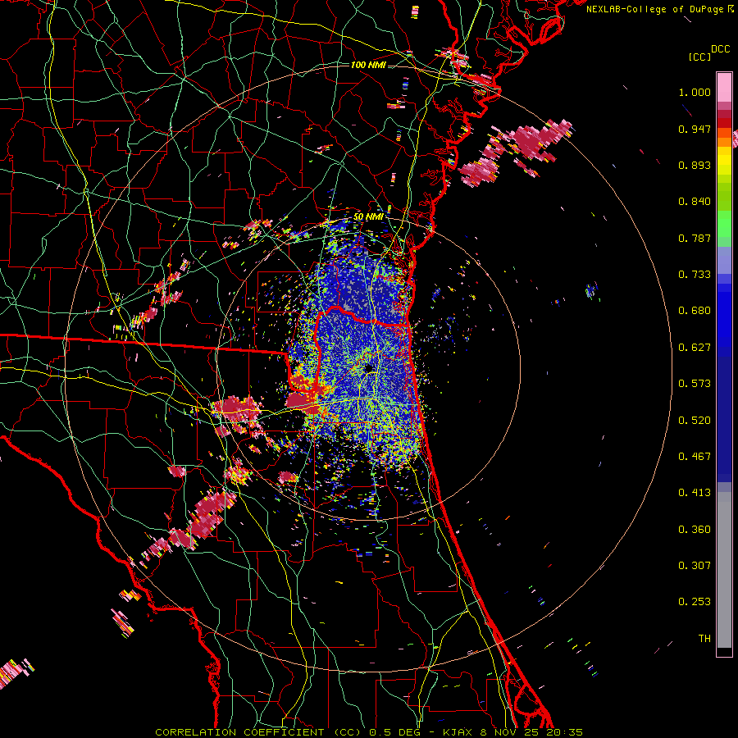Pick the lavender swatch above 0.733

click(x=724, y=260)
